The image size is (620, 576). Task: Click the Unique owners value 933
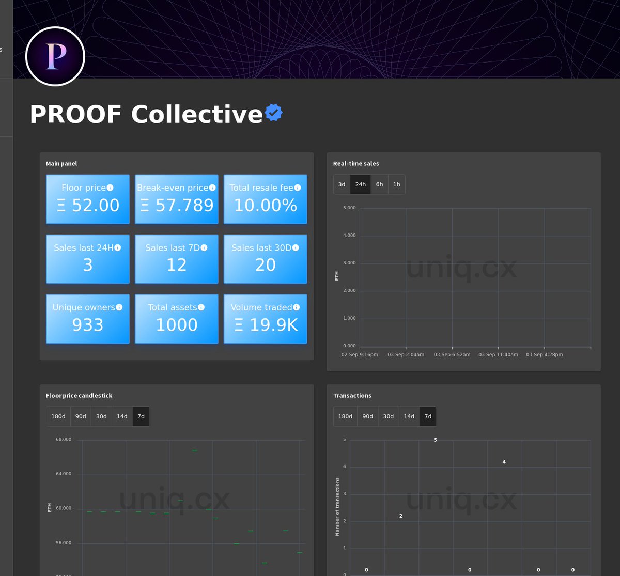click(88, 325)
